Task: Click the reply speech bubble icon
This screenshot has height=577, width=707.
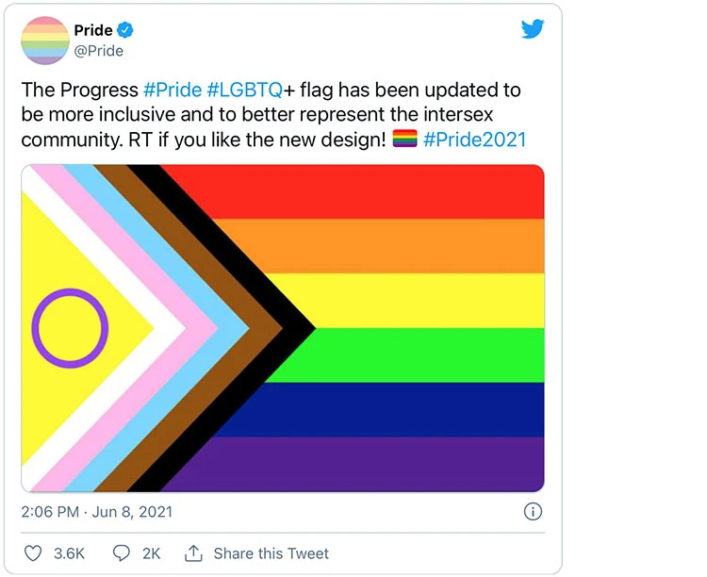Action: [121, 552]
